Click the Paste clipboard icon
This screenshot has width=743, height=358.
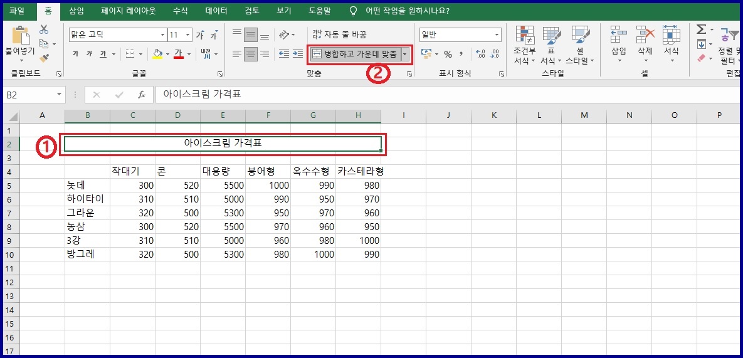pyautogui.click(x=20, y=36)
